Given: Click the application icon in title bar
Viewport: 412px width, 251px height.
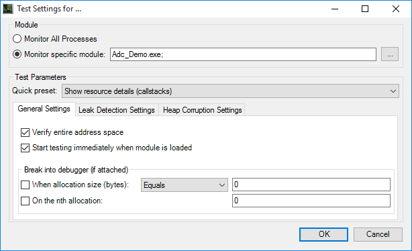Looking at the screenshot, I should 8,9.
